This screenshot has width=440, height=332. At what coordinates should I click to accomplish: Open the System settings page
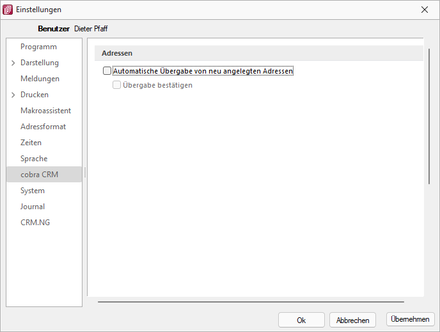(x=33, y=191)
